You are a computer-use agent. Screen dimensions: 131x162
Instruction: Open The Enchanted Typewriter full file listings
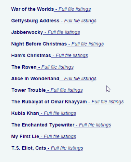[x=92, y=125]
